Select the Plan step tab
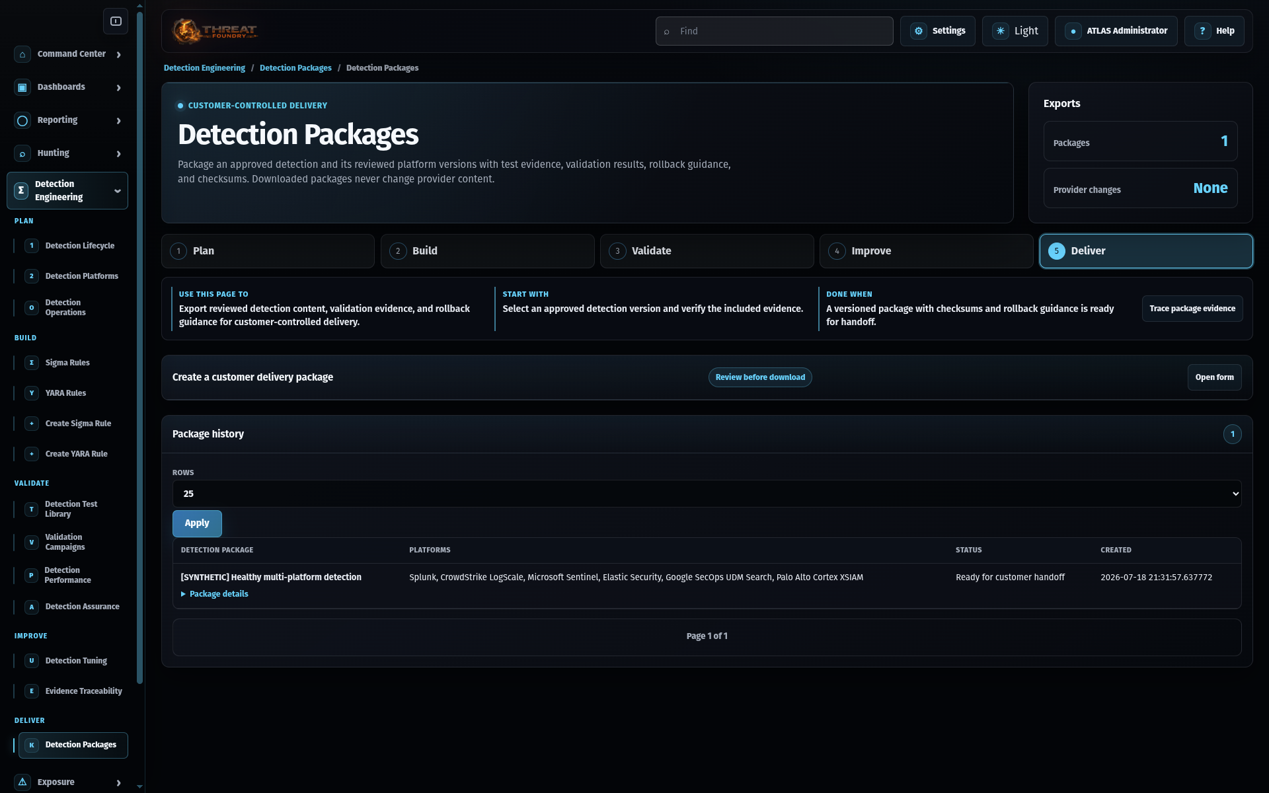Screen dimensions: 1269x793 tap(268, 251)
